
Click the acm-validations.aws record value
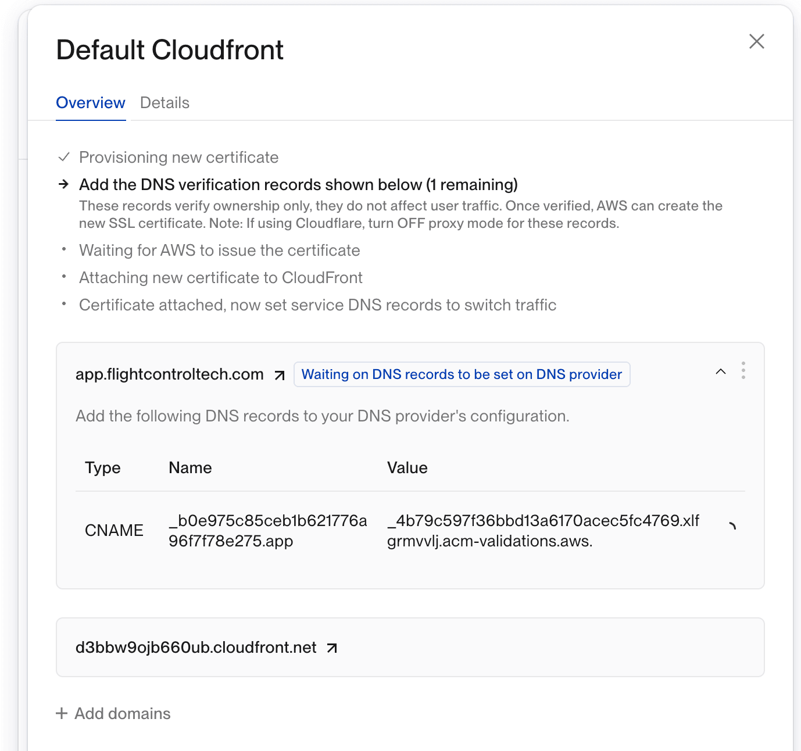(543, 531)
